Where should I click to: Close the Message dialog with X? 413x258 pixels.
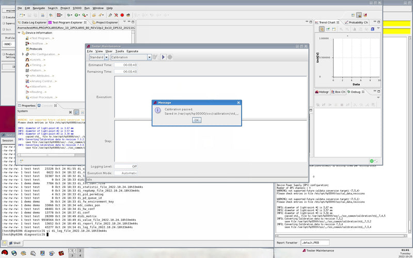pyautogui.click(x=239, y=103)
